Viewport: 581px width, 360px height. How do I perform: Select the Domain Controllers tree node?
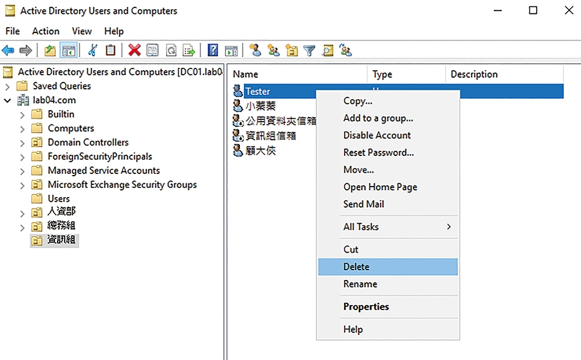click(88, 142)
